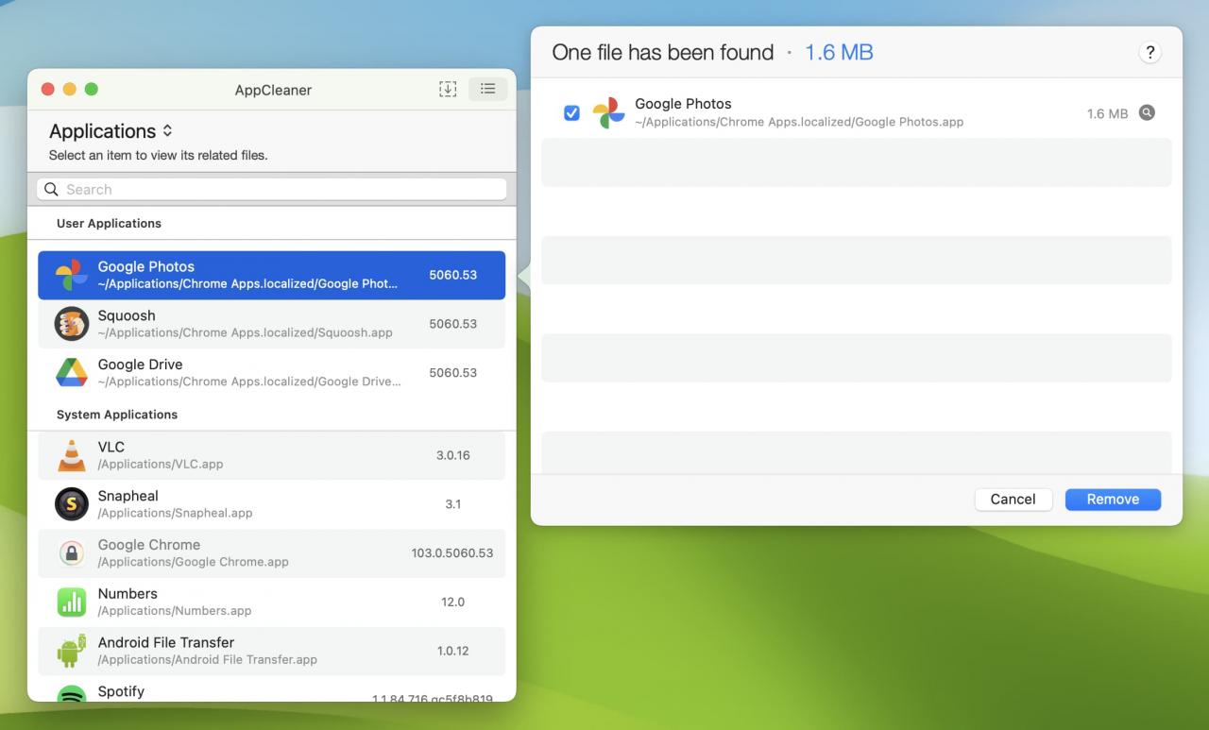The height and width of the screenshot is (730, 1209).
Task: Click the 'One file has been found' heading
Action: click(x=663, y=53)
